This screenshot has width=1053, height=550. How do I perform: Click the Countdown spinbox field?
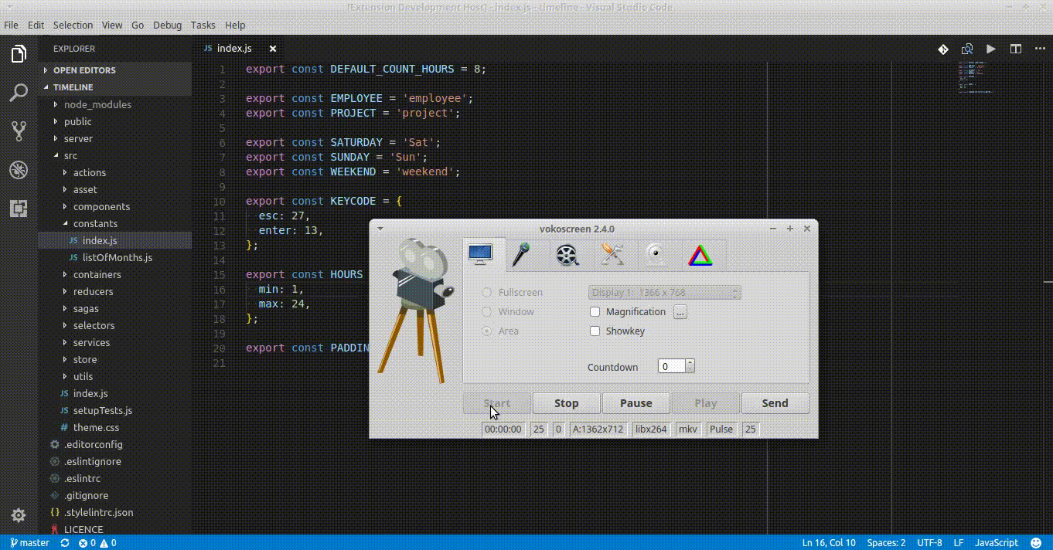click(x=671, y=367)
